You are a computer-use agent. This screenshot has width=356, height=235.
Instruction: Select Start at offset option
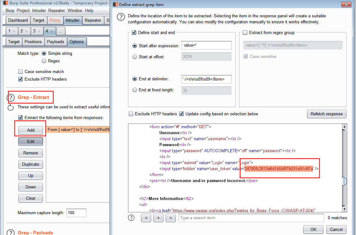click(x=135, y=57)
